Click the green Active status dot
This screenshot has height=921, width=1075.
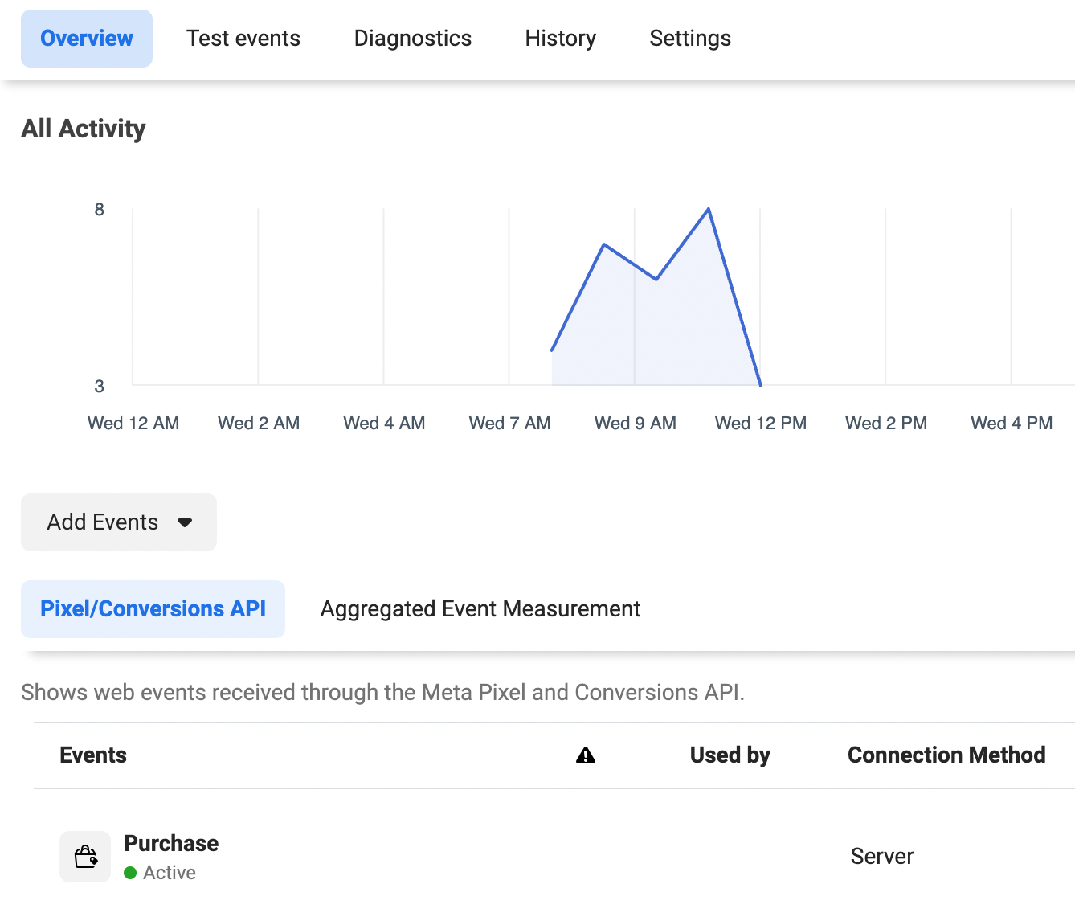click(x=130, y=873)
